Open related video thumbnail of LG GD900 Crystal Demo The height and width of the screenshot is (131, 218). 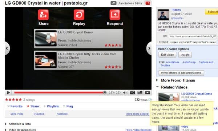pos(169,97)
